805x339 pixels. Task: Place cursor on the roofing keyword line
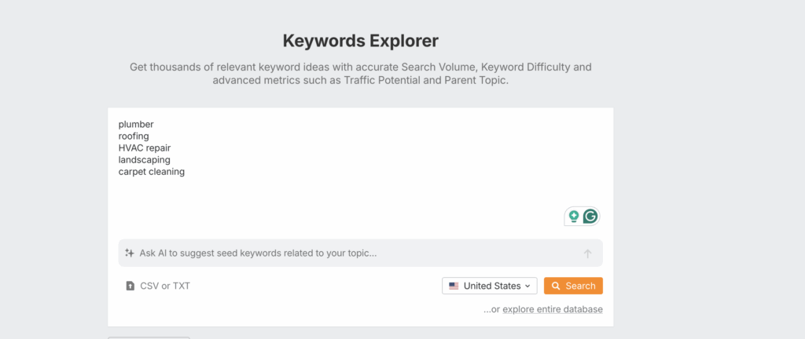(x=134, y=136)
